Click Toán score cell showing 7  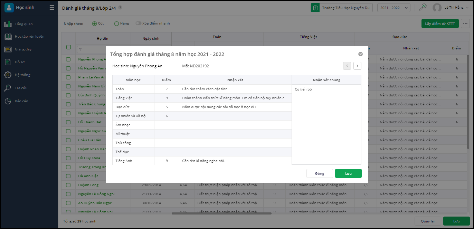(167, 89)
